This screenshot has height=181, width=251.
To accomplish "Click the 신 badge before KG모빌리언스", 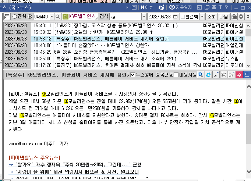I will [66, 17].
